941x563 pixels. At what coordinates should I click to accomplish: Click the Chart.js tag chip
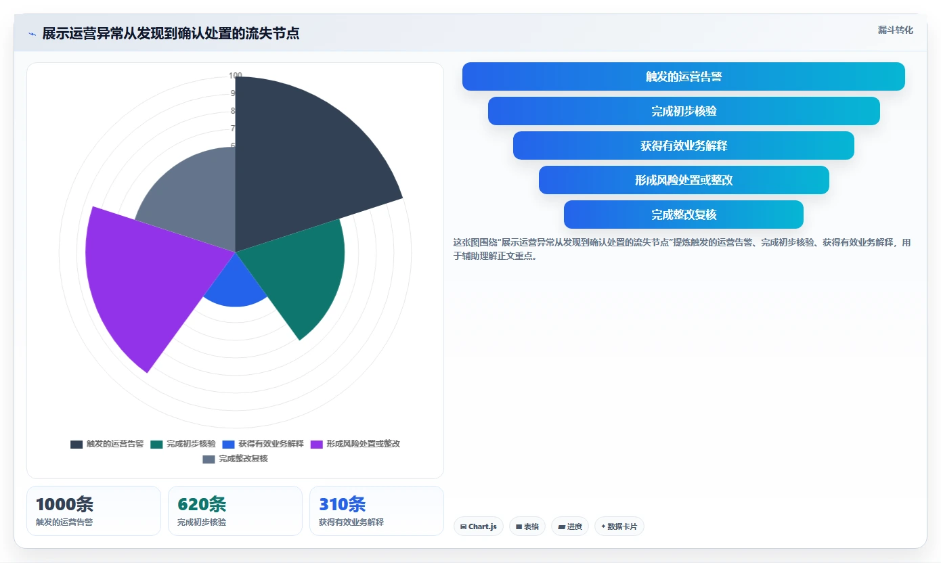tap(479, 526)
